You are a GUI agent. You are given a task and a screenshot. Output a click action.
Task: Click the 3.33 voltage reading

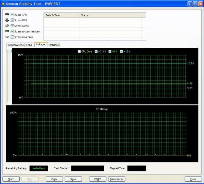(x=190, y=88)
